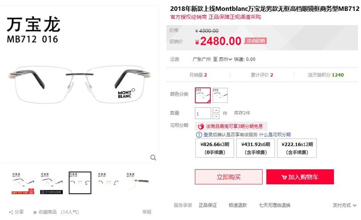The image size is (361, 220).
Task: Click the quantity input field
Action: (x=203, y=113)
